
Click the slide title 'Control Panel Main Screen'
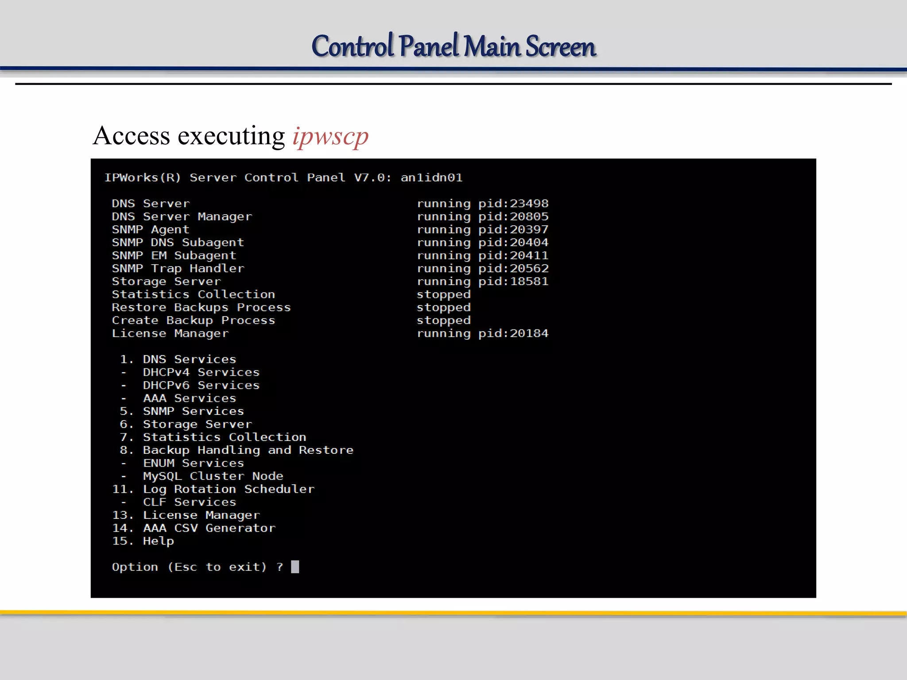[453, 46]
